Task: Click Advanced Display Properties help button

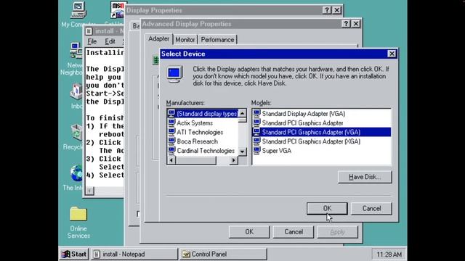Action: pos(346,24)
